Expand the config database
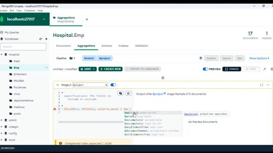 (x=2, y=133)
